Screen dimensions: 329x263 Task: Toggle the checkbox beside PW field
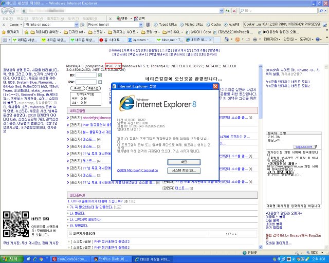[100, 82]
